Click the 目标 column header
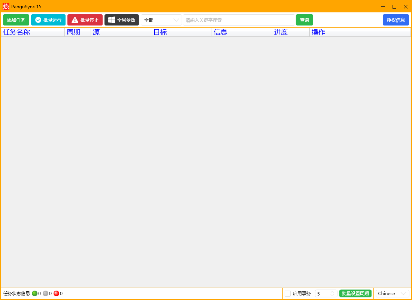Viewport: 412px width, 300px height. (182, 32)
